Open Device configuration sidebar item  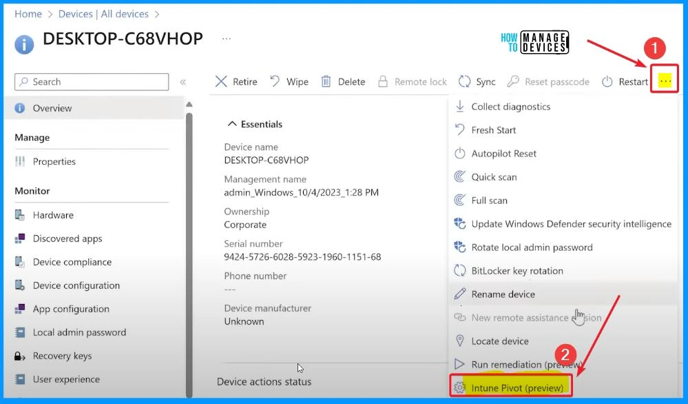coord(76,285)
